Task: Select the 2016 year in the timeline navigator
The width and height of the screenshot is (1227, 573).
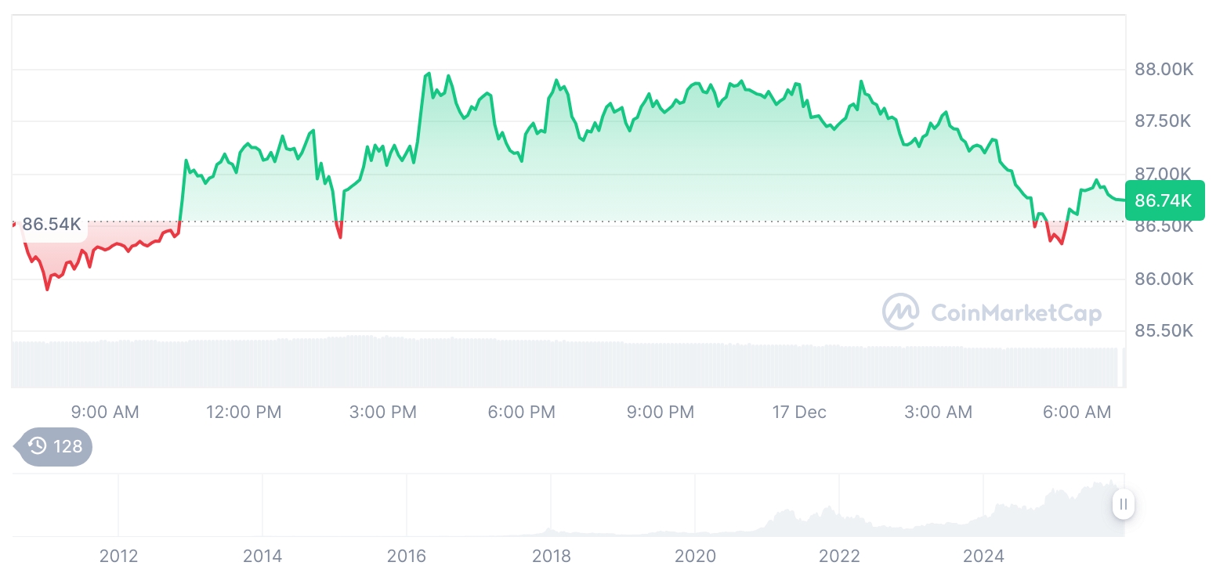Action: pyautogui.click(x=407, y=556)
